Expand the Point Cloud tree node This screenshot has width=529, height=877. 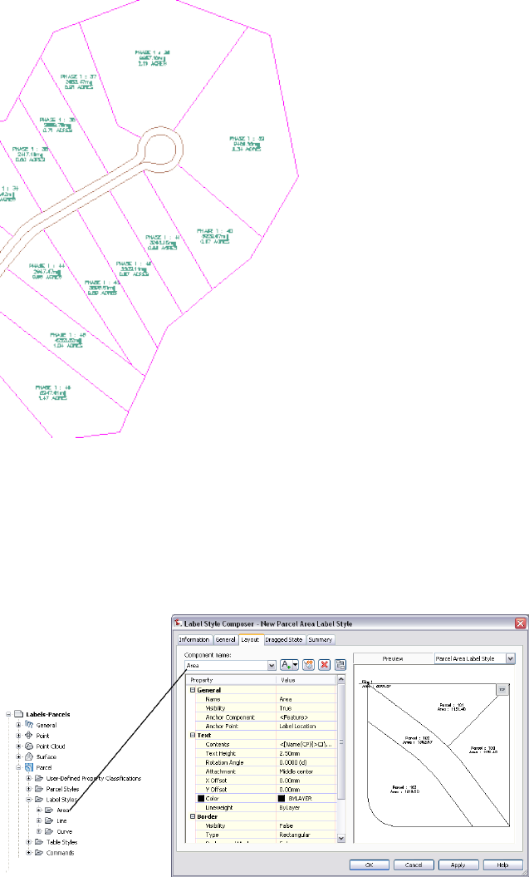(x=19, y=746)
